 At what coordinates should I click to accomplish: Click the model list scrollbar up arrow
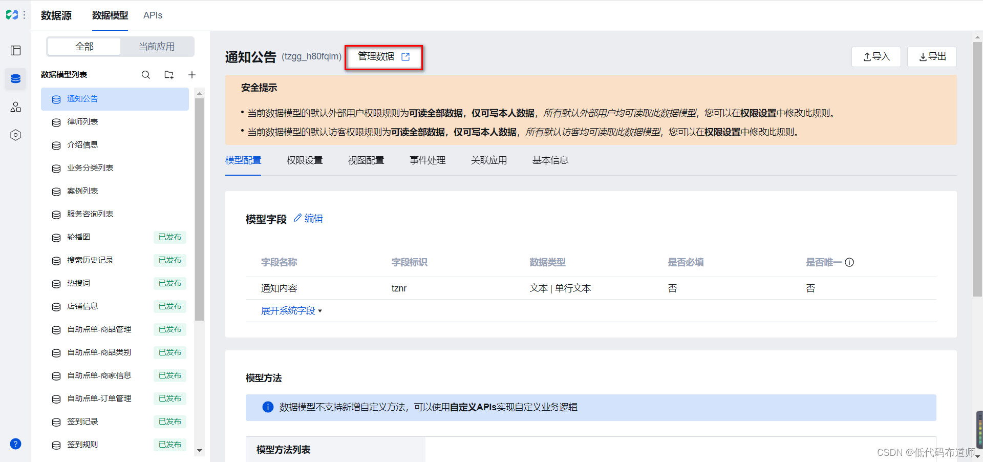tap(200, 93)
